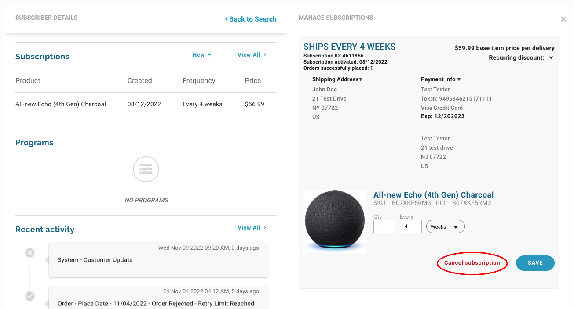View all subscriptions
574x309 pixels.
[x=252, y=55]
